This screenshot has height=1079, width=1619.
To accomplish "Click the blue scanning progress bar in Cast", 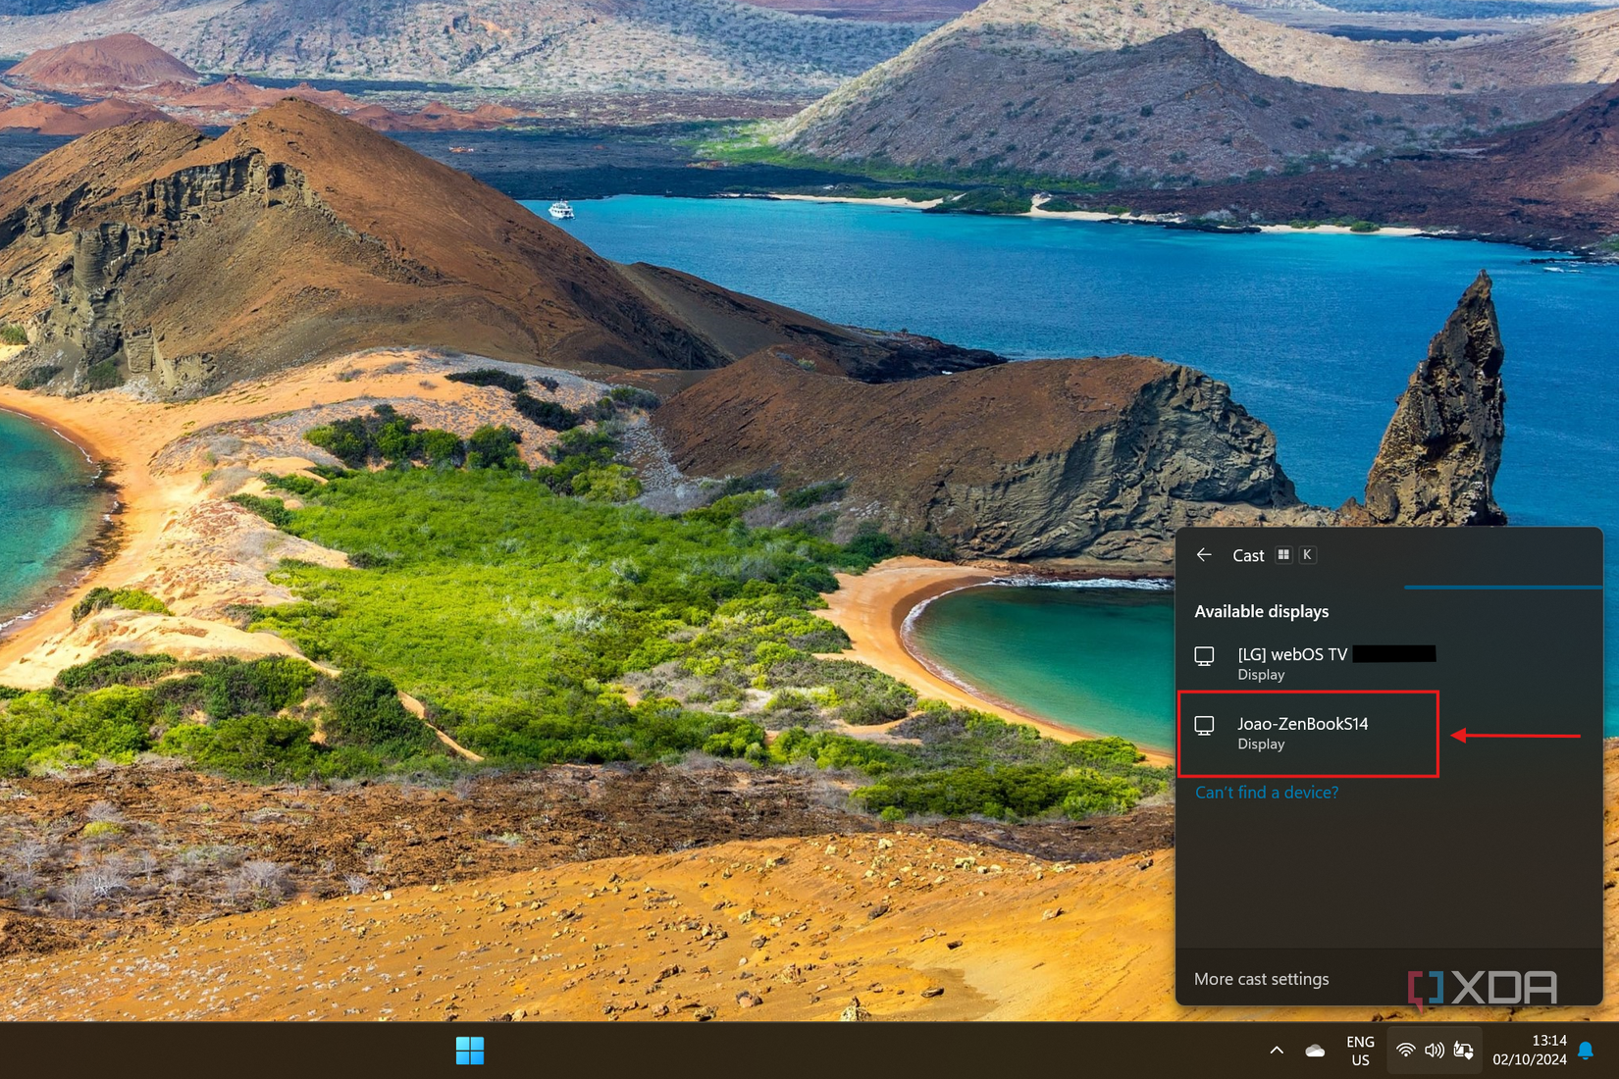I will (x=1502, y=588).
